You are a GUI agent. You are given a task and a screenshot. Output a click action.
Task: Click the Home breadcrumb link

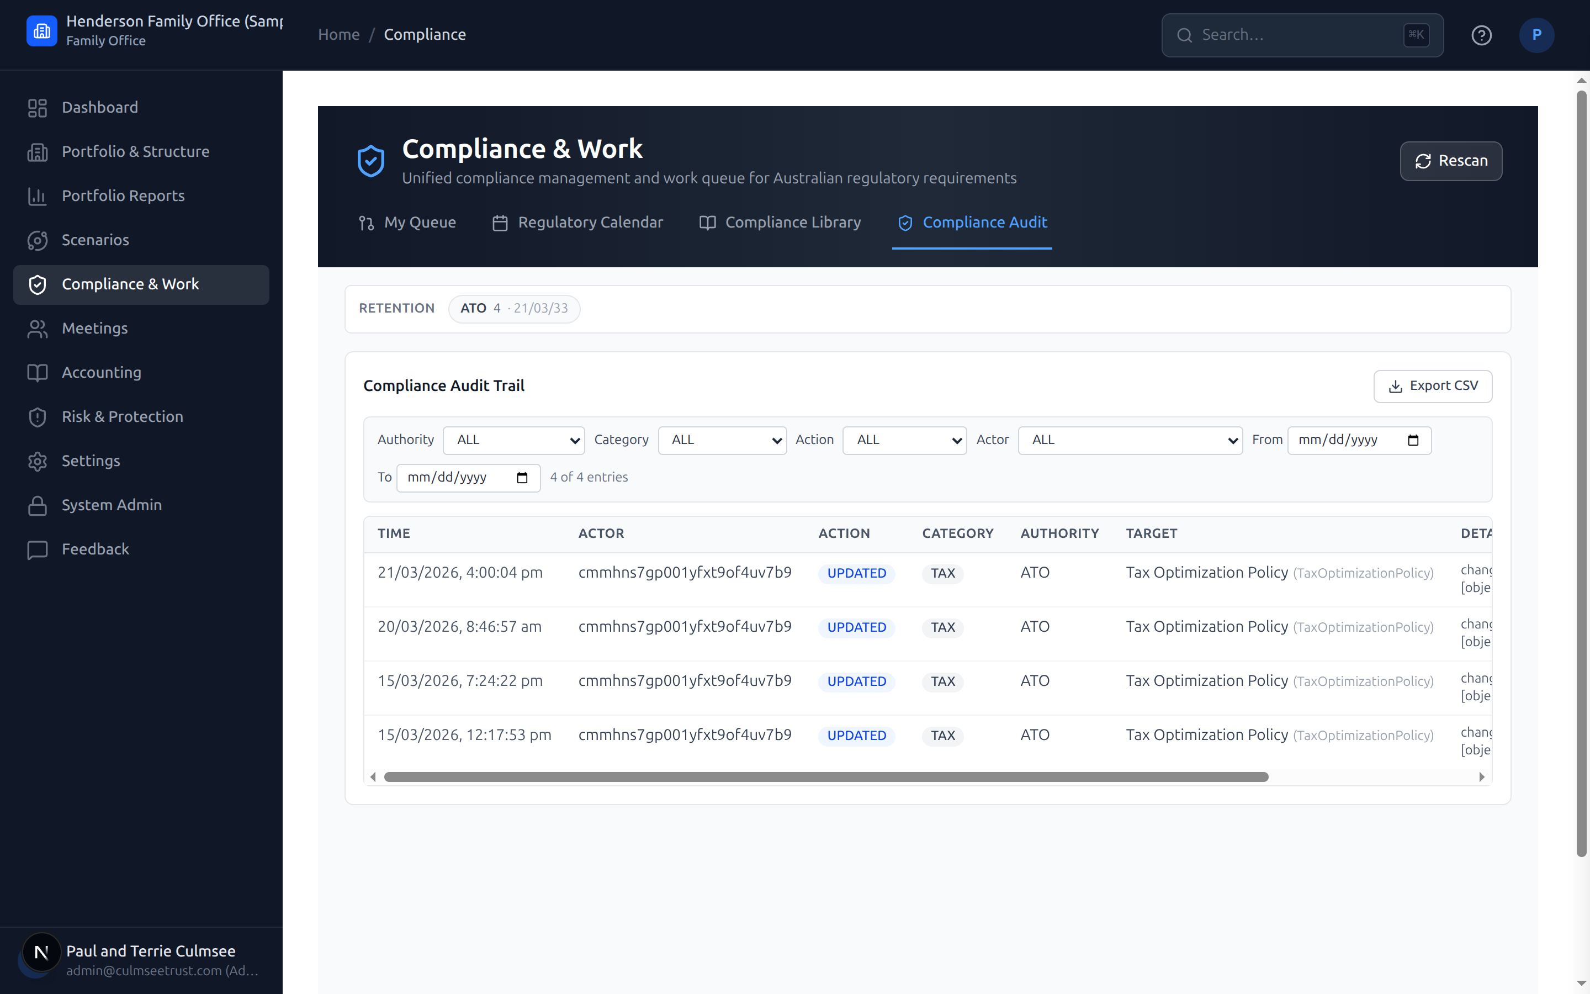click(x=338, y=35)
